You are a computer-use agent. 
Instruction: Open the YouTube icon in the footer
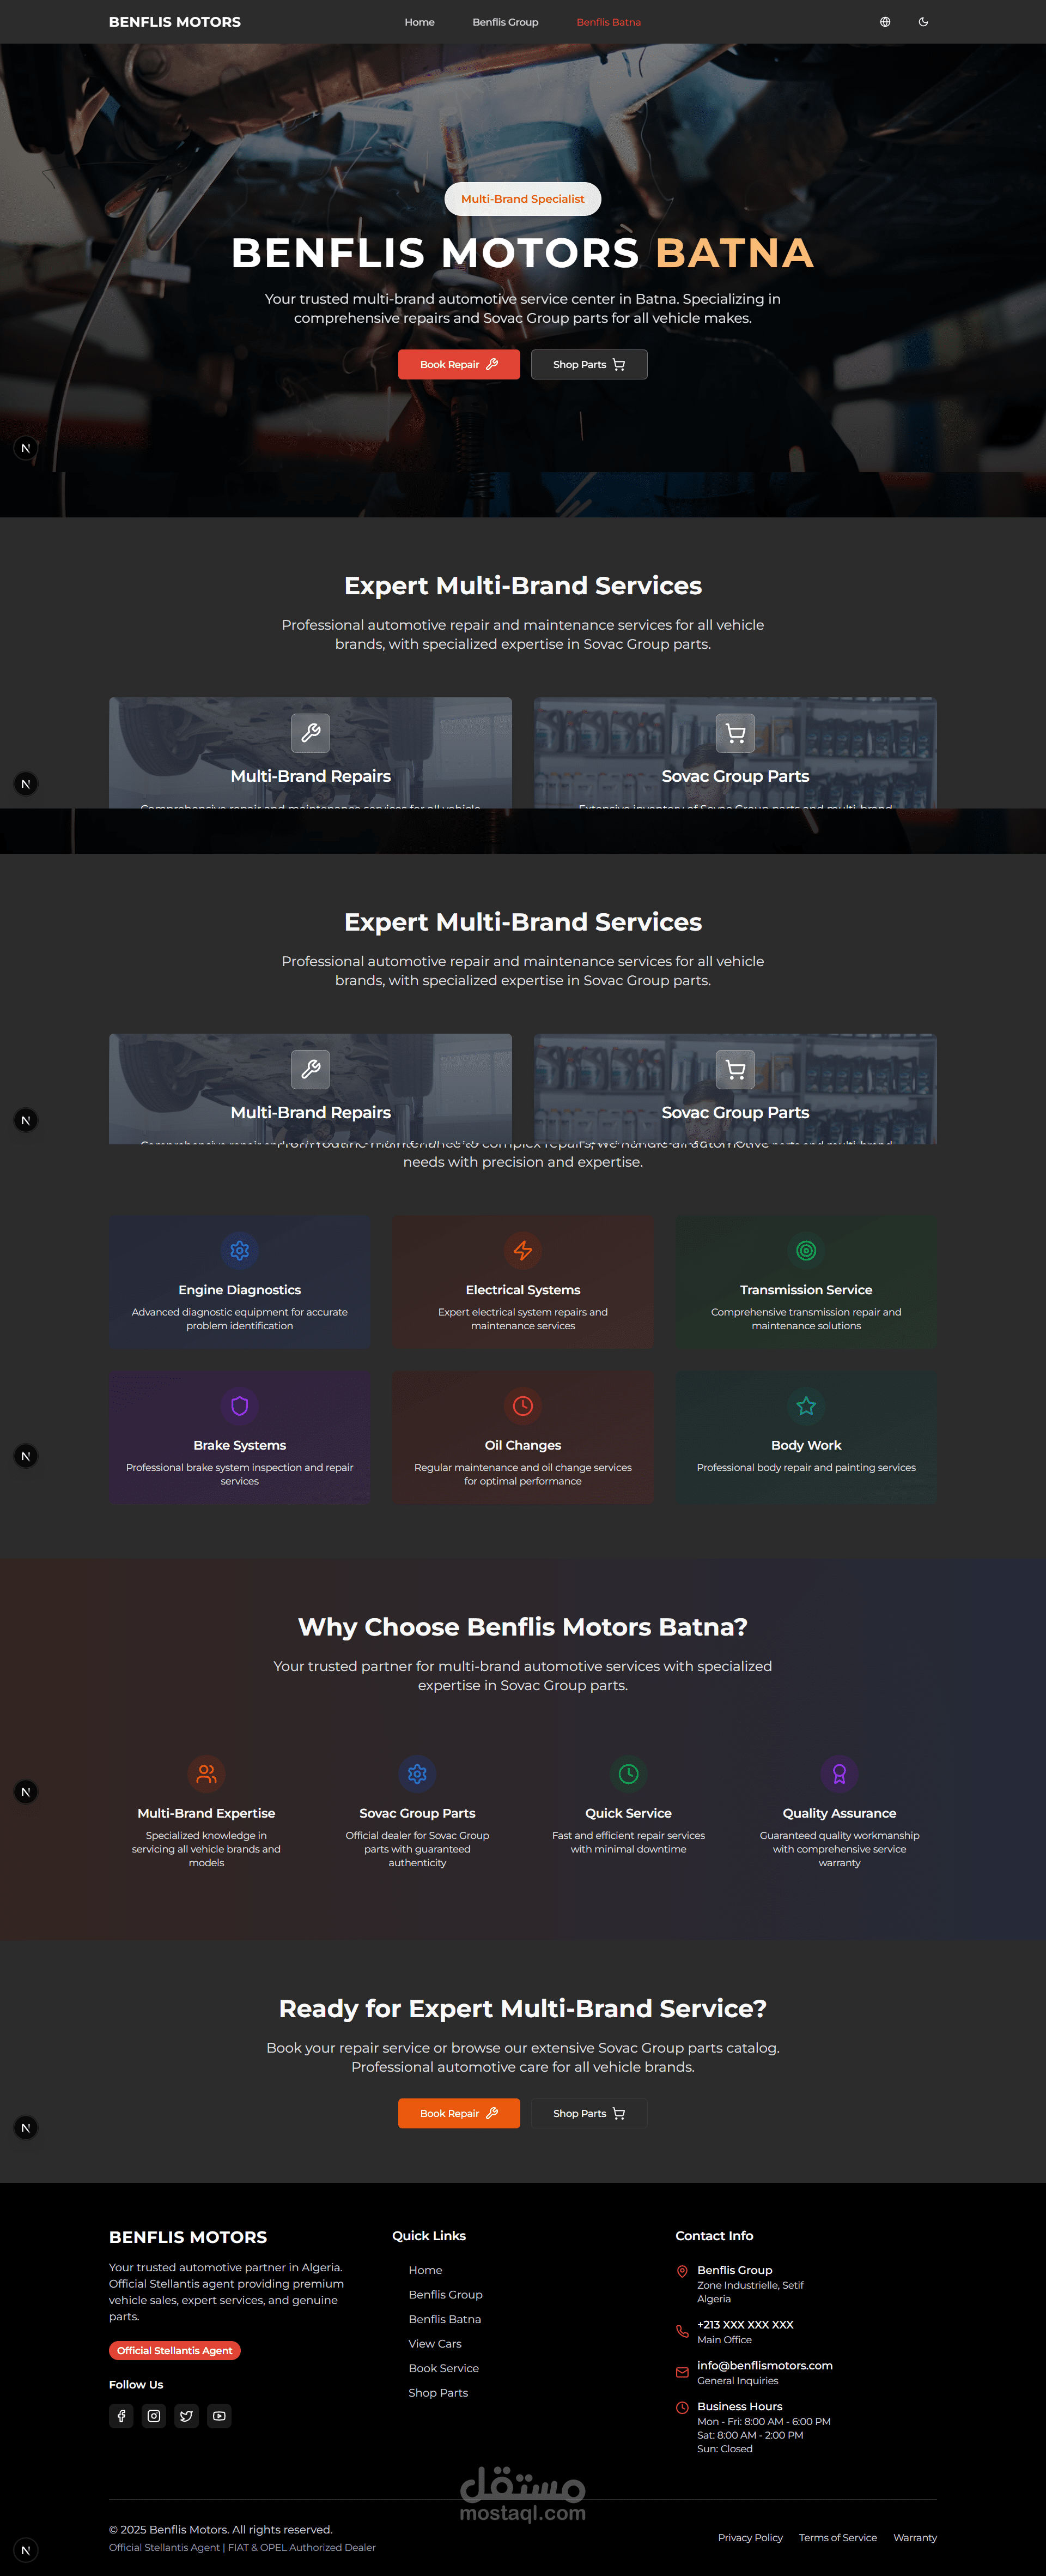219,2415
